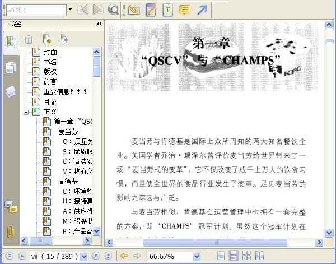Delete selected bookmark with trash icon
This screenshot has height=264, width=336.
[29, 39]
